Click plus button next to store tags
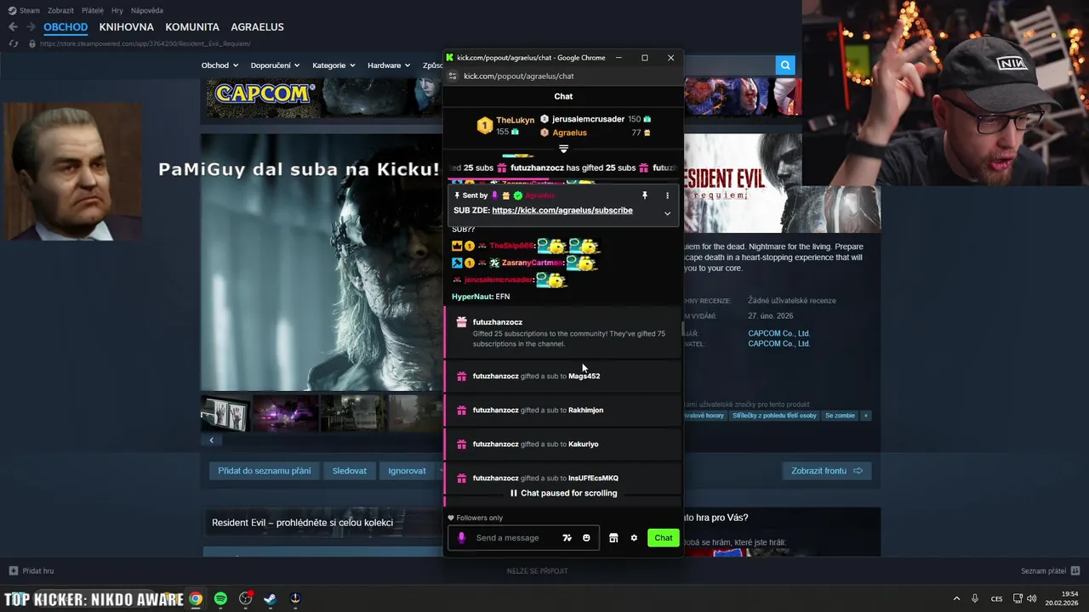 pos(866,416)
